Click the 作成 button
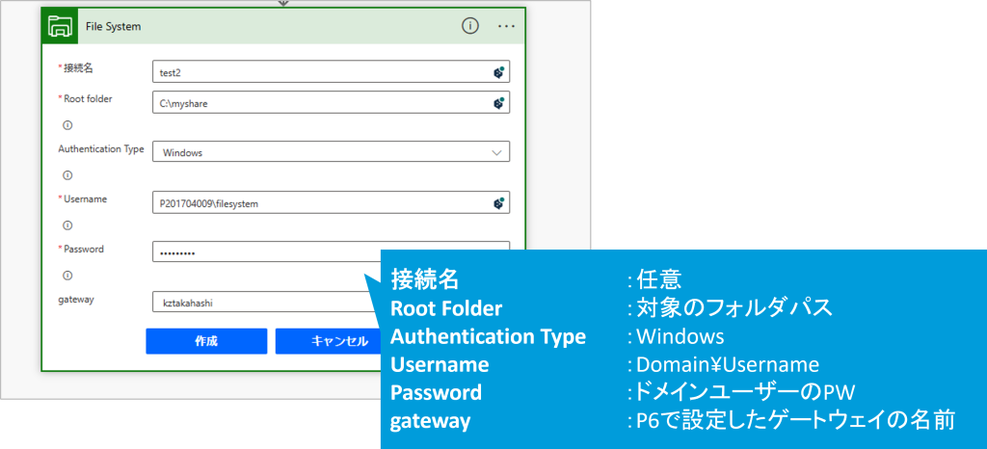This screenshot has height=449, width=987. click(x=206, y=341)
